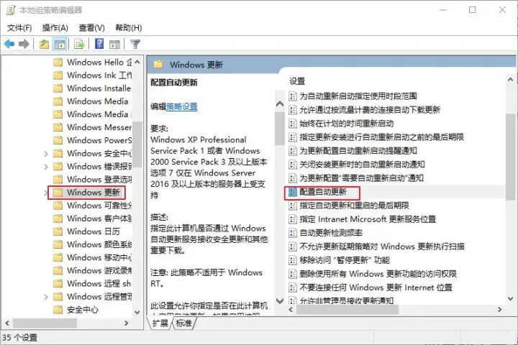Click the 策略设置 link
518x345 pixels.
click(x=182, y=106)
